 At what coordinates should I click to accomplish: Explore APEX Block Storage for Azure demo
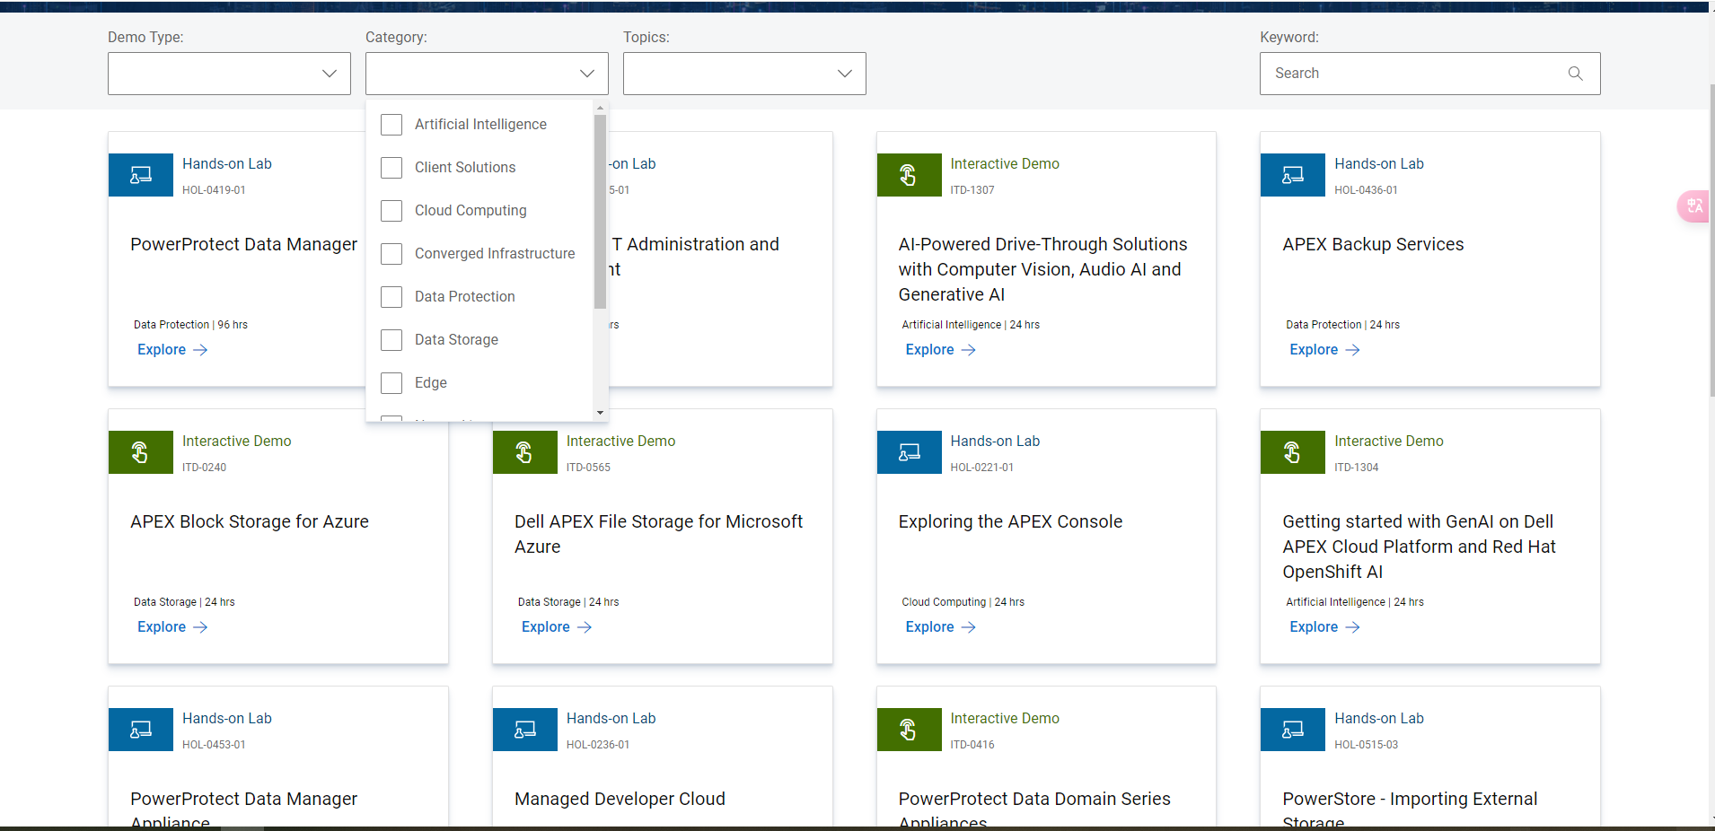[172, 627]
